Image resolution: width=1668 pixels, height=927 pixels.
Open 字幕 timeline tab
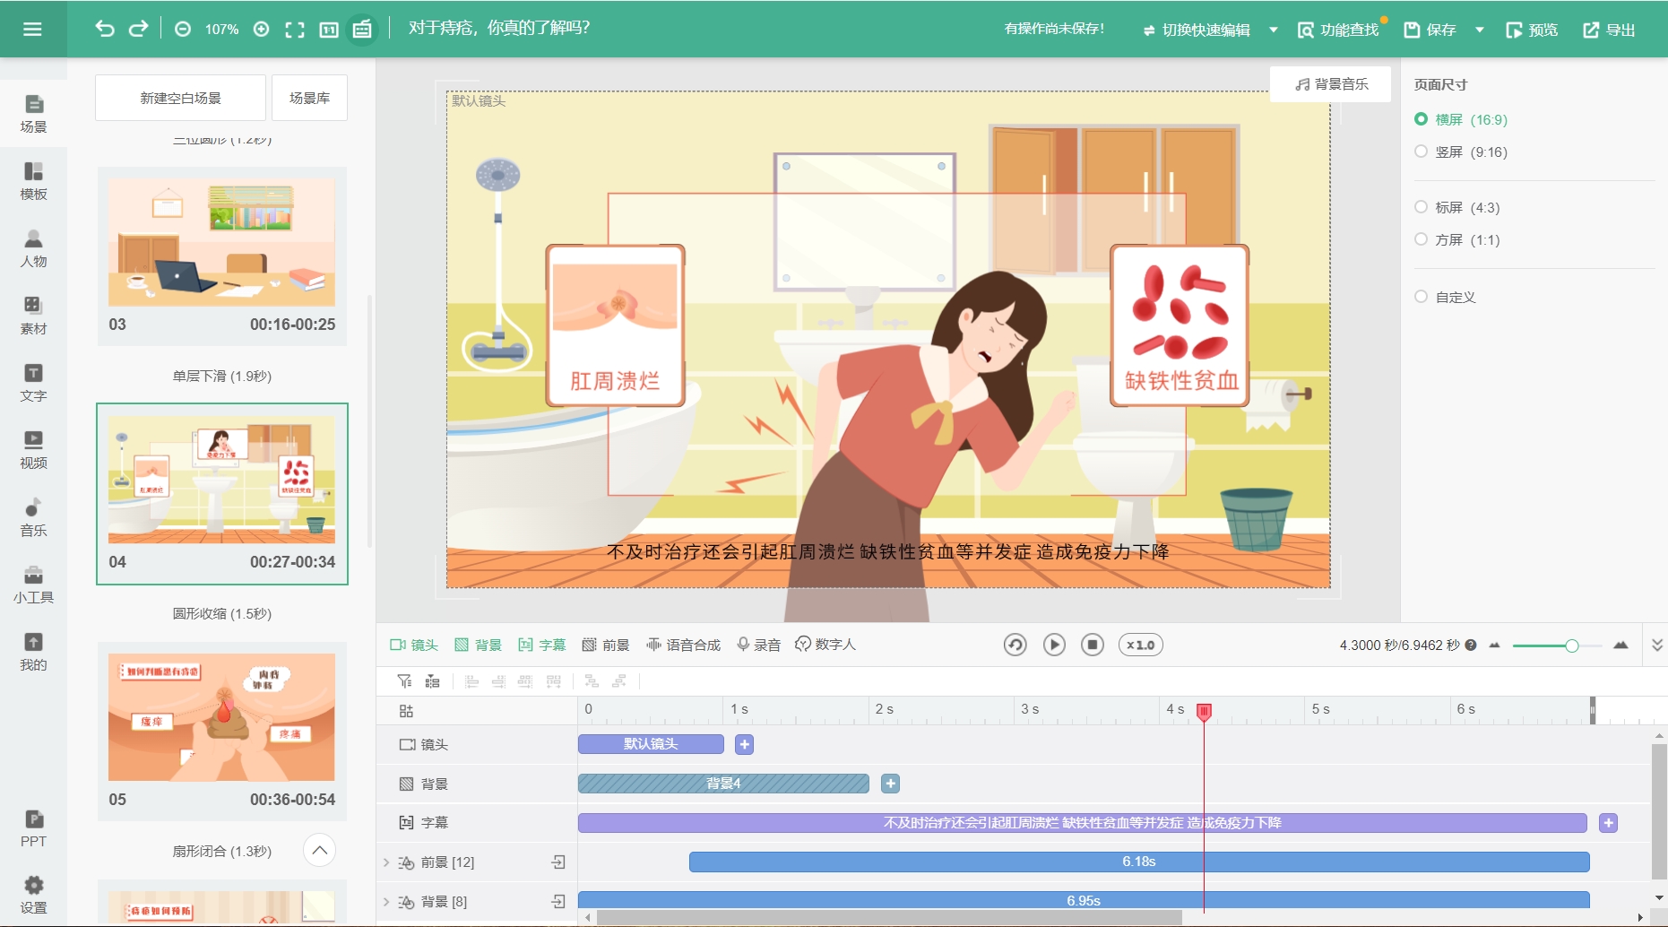541,645
